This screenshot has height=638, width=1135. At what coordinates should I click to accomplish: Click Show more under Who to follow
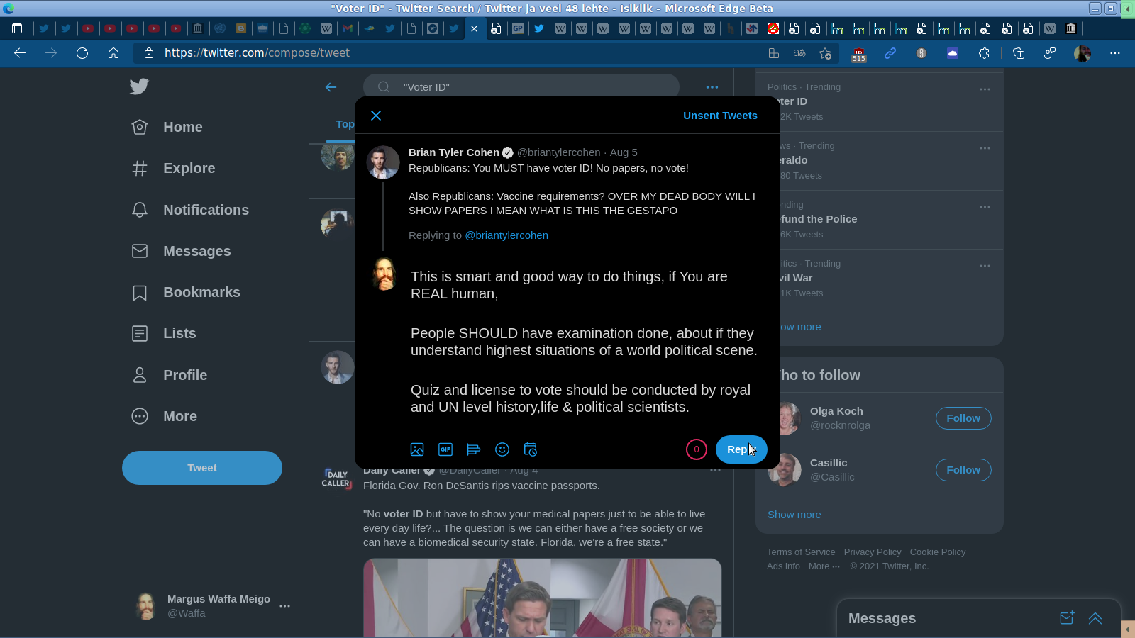(794, 515)
